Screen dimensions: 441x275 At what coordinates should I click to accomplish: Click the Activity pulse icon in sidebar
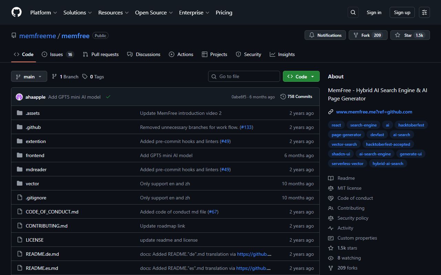point(331,228)
